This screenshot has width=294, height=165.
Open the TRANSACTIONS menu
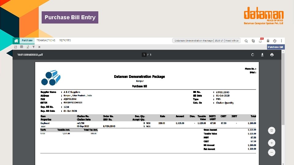pyautogui.click(x=46, y=40)
